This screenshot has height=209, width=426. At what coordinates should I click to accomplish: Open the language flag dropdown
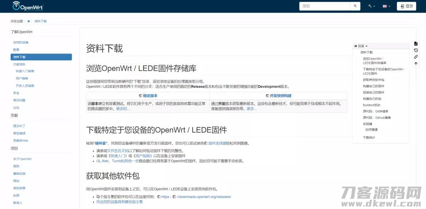(386, 6)
